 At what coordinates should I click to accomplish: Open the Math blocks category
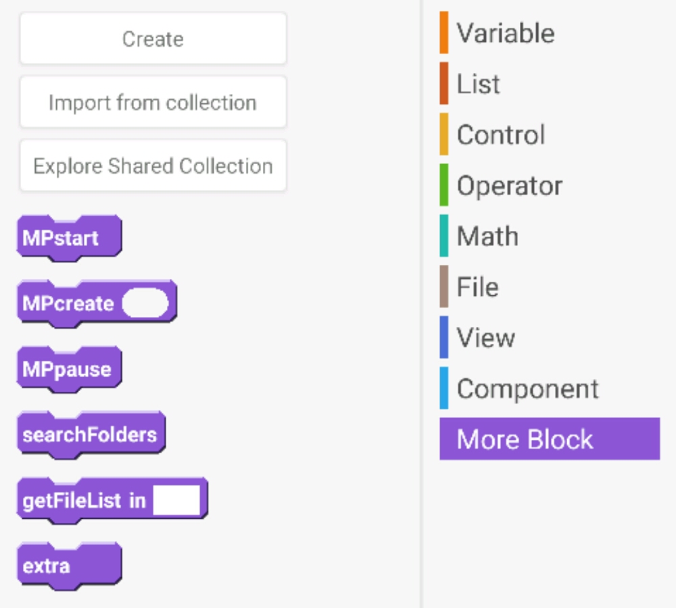[487, 236]
